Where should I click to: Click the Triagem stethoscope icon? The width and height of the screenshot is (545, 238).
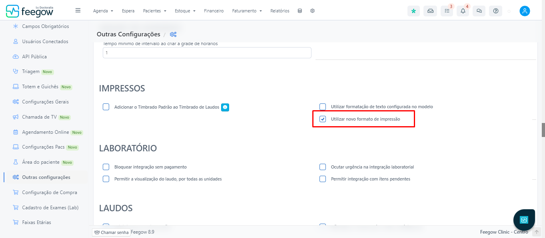tap(16, 72)
